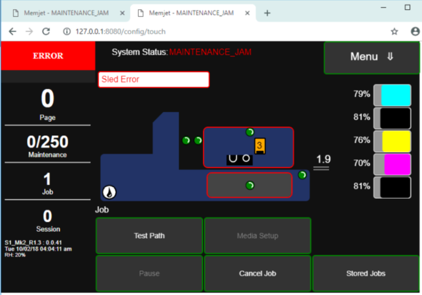Click the Media Setup button
Viewport: 422px width, 295px height.
257,236
